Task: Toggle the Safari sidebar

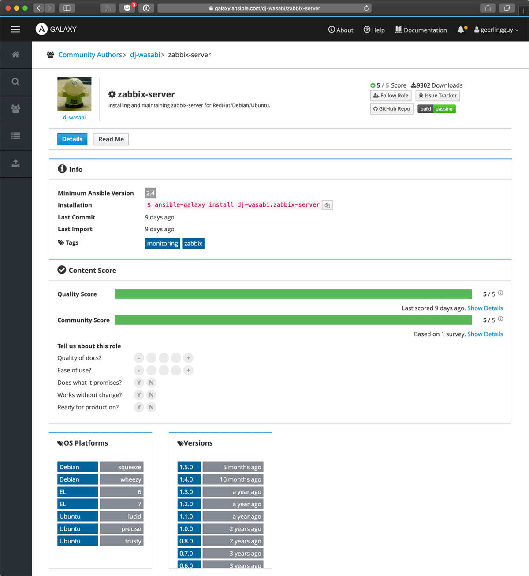Action: [x=67, y=8]
